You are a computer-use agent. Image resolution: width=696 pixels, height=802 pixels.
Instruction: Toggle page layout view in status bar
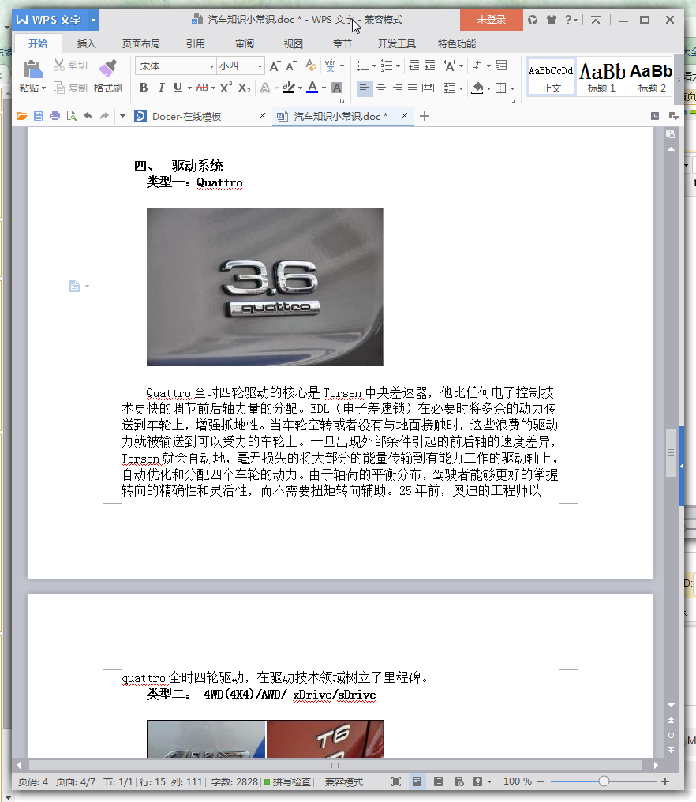[417, 781]
